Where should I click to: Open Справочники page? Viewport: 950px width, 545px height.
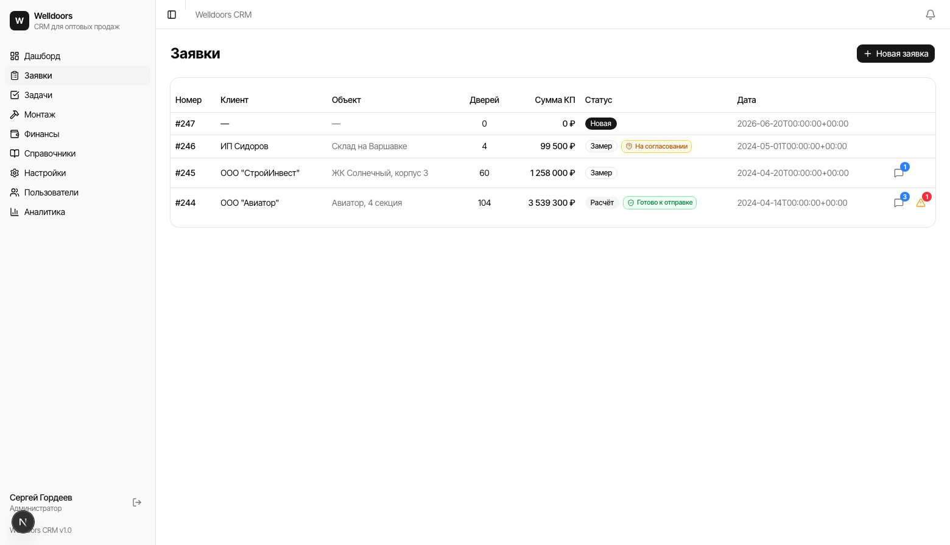[77, 153]
